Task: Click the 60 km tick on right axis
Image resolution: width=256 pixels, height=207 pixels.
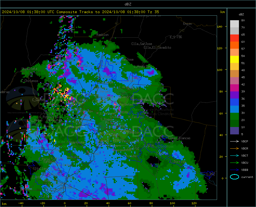Action: 221,113
